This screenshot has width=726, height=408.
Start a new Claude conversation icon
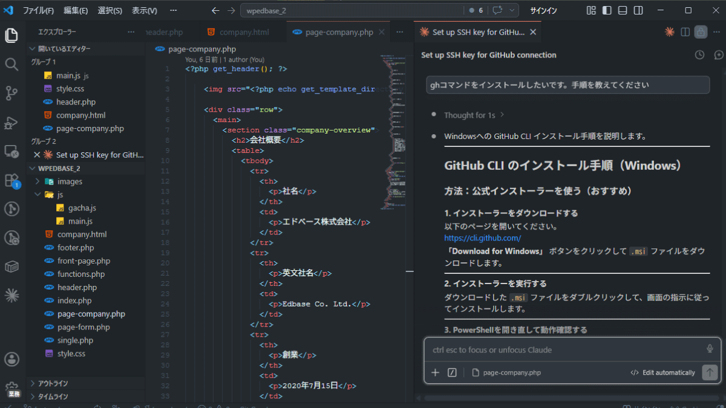pyautogui.click(x=718, y=55)
